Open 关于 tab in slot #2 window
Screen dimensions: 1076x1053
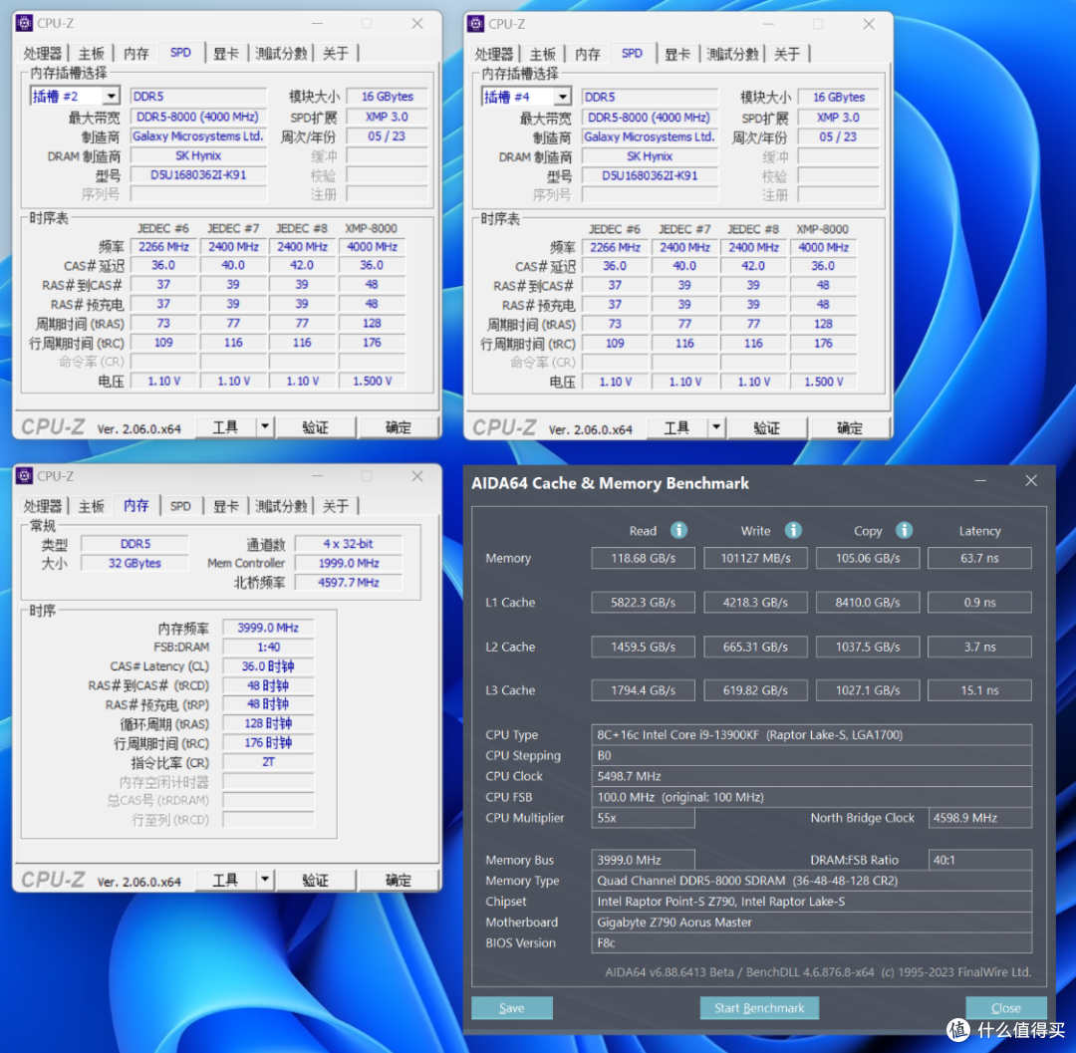coord(336,53)
